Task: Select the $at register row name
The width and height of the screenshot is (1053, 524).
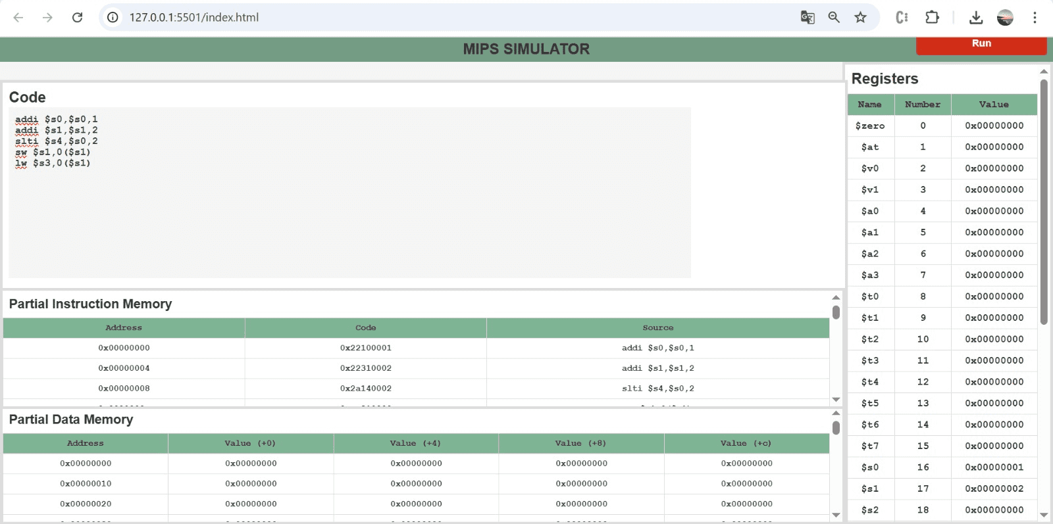Action: click(870, 147)
